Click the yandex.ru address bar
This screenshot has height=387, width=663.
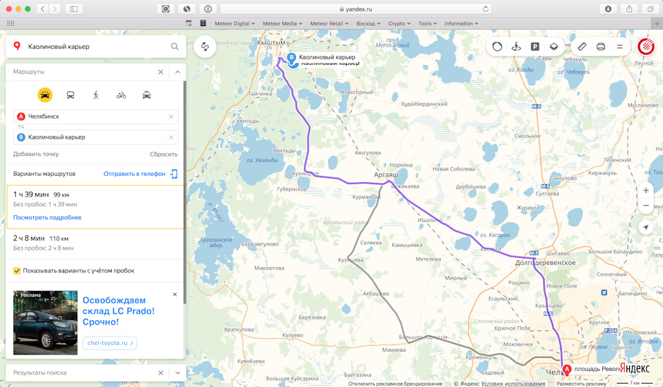coord(356,9)
